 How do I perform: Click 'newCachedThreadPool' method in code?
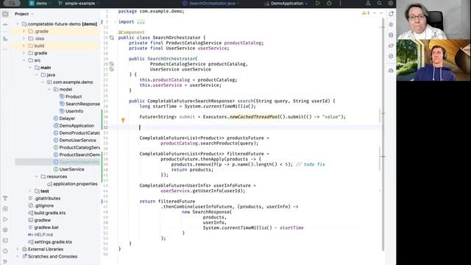point(255,116)
